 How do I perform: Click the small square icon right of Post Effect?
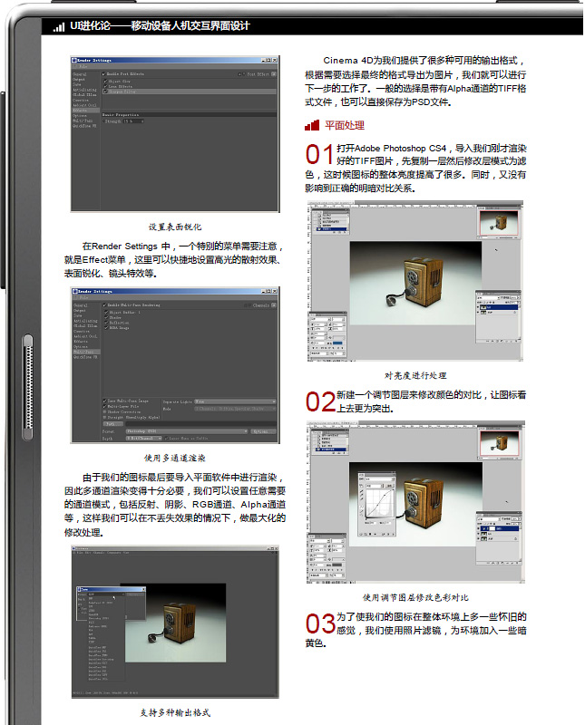[x=273, y=73]
